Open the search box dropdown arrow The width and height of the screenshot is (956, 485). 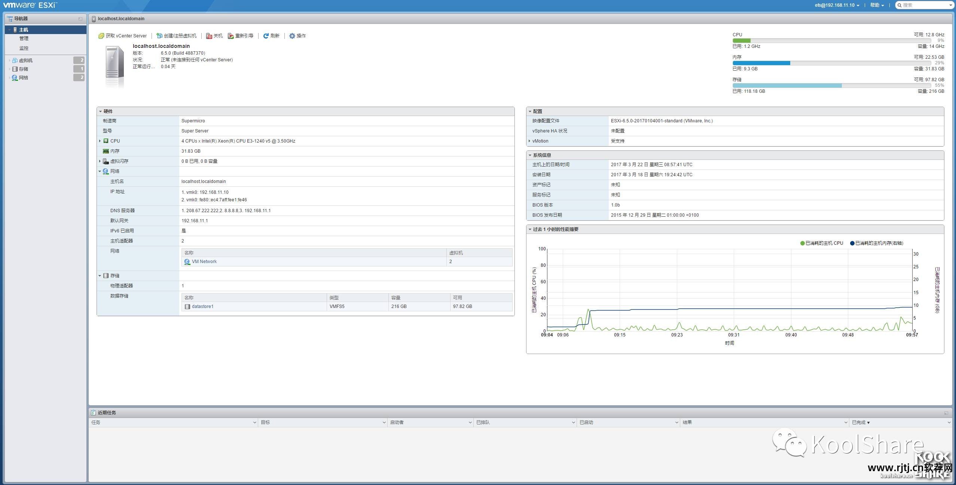click(x=951, y=5)
